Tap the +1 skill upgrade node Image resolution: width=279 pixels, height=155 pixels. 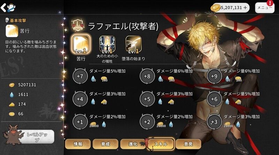80,122
